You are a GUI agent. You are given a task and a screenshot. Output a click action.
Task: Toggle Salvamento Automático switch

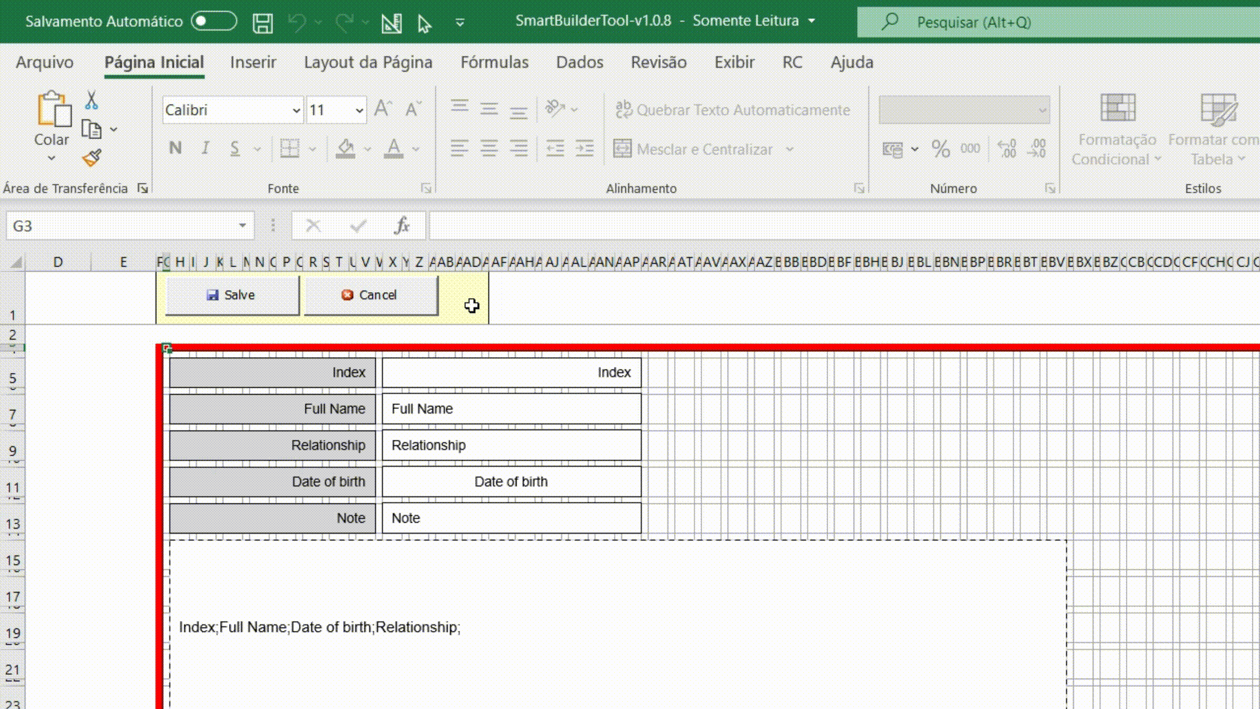[213, 20]
